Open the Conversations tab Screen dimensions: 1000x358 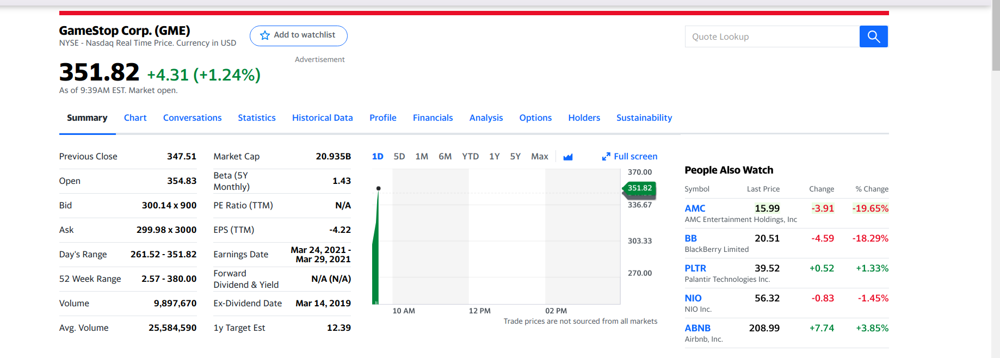point(192,118)
